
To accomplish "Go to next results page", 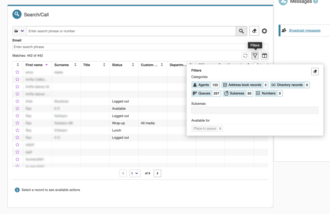I will pos(157,173).
